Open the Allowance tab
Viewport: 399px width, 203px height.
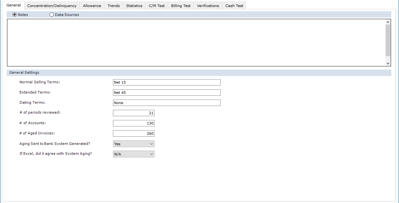click(92, 6)
